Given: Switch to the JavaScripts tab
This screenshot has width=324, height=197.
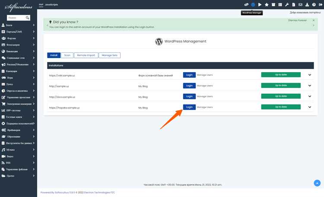Looking at the screenshot, I should 51,5.
